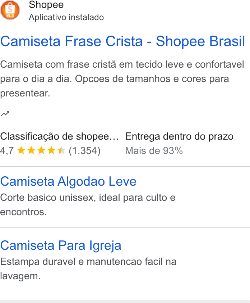The image size is (250, 303).
Task: Click the half-filled last rating star
Action: pyautogui.click(x=61, y=150)
